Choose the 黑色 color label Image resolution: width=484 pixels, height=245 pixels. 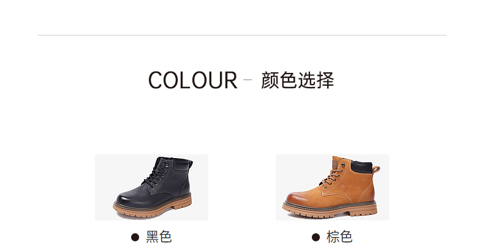(x=159, y=237)
